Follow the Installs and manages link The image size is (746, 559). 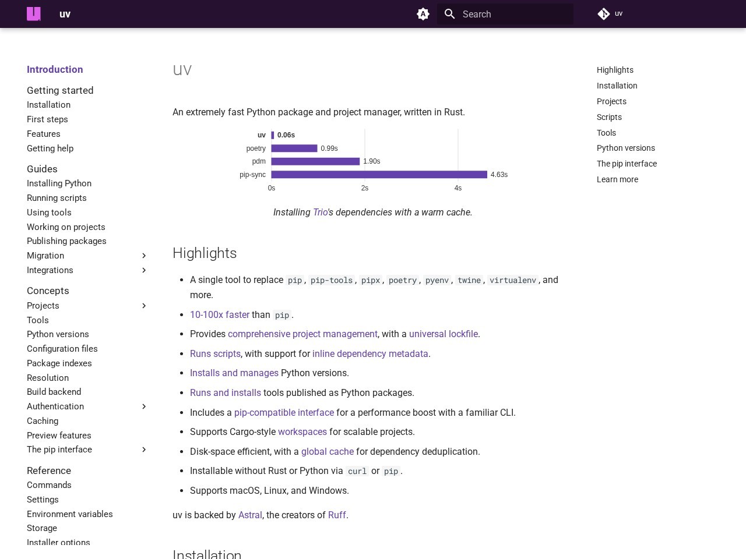(x=234, y=373)
